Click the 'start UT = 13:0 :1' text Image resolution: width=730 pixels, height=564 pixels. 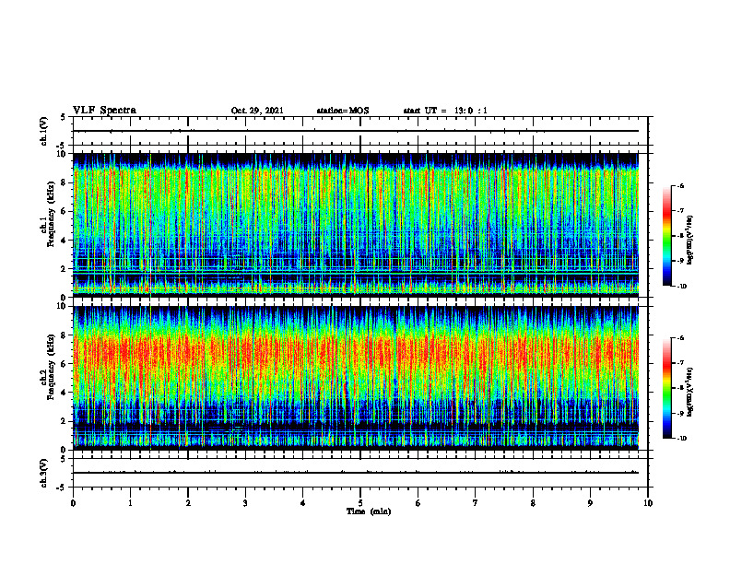click(445, 111)
